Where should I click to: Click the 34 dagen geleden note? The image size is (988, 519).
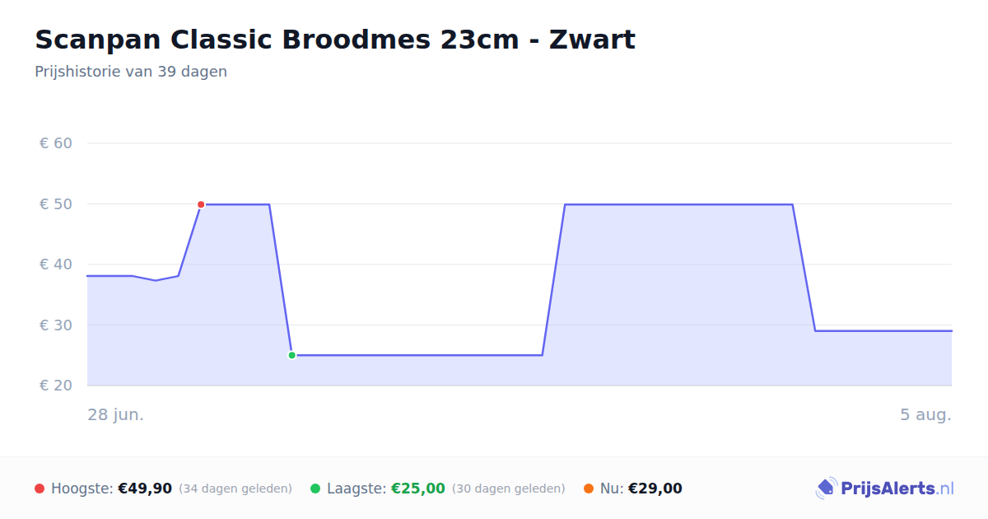pyautogui.click(x=235, y=489)
